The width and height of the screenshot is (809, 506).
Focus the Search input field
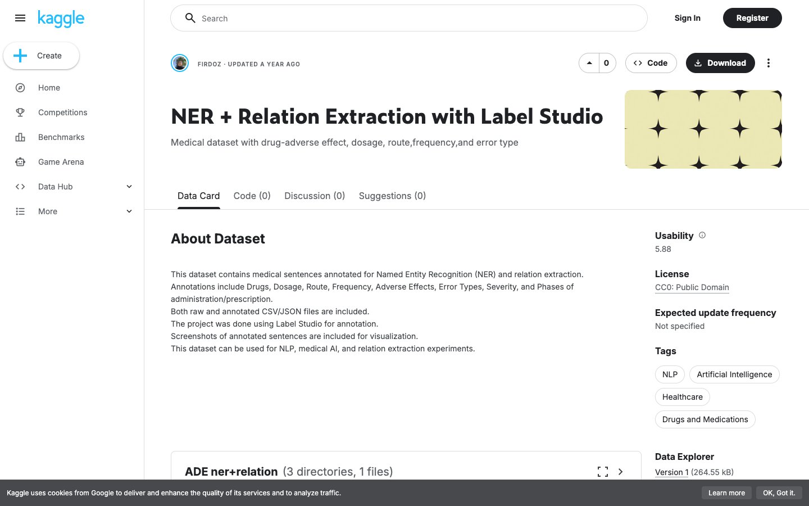click(408, 18)
